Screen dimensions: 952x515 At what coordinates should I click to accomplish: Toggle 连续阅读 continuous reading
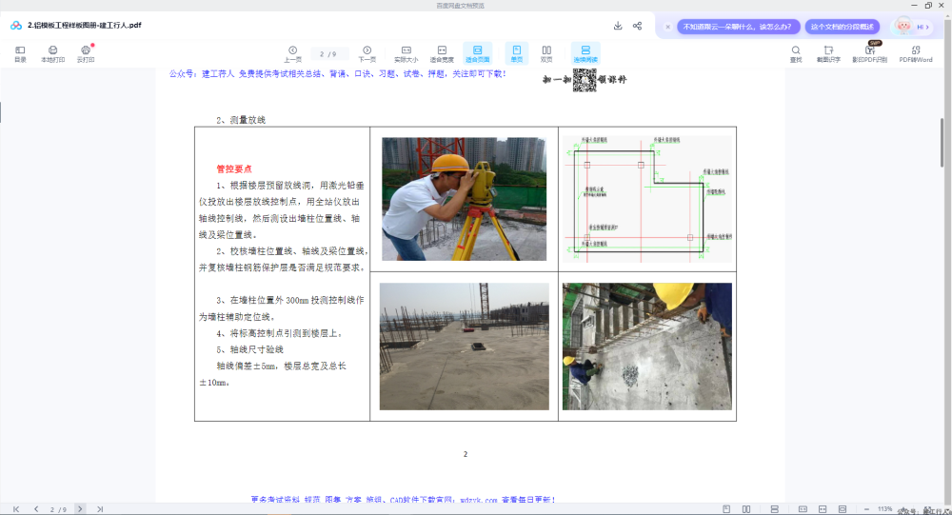coord(585,53)
